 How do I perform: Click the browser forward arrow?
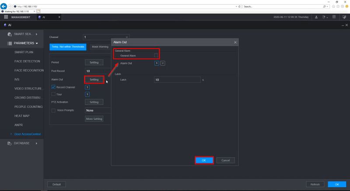pyautogui.click(x=10, y=7)
